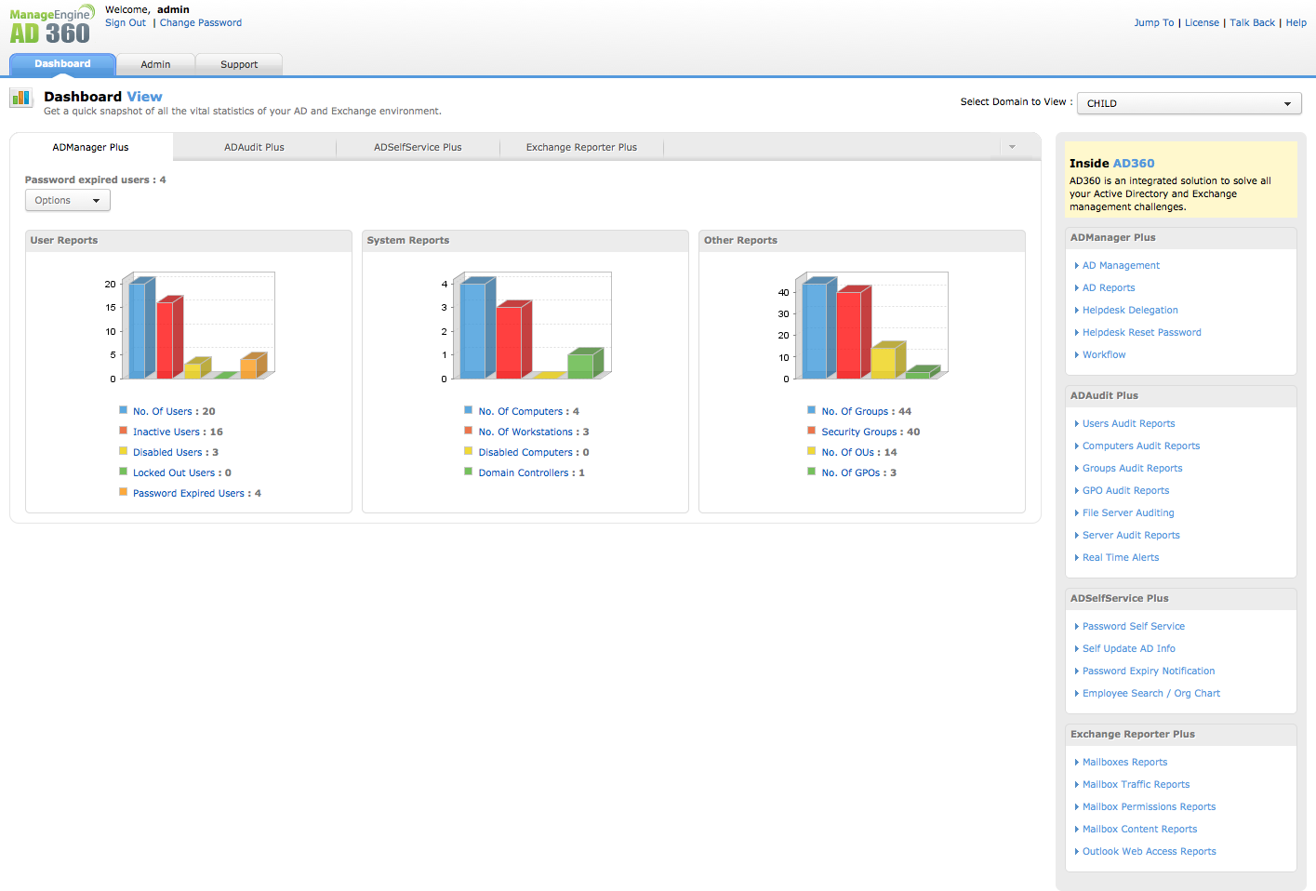
Task: Open the Workflow sidebar link
Action: point(1104,354)
